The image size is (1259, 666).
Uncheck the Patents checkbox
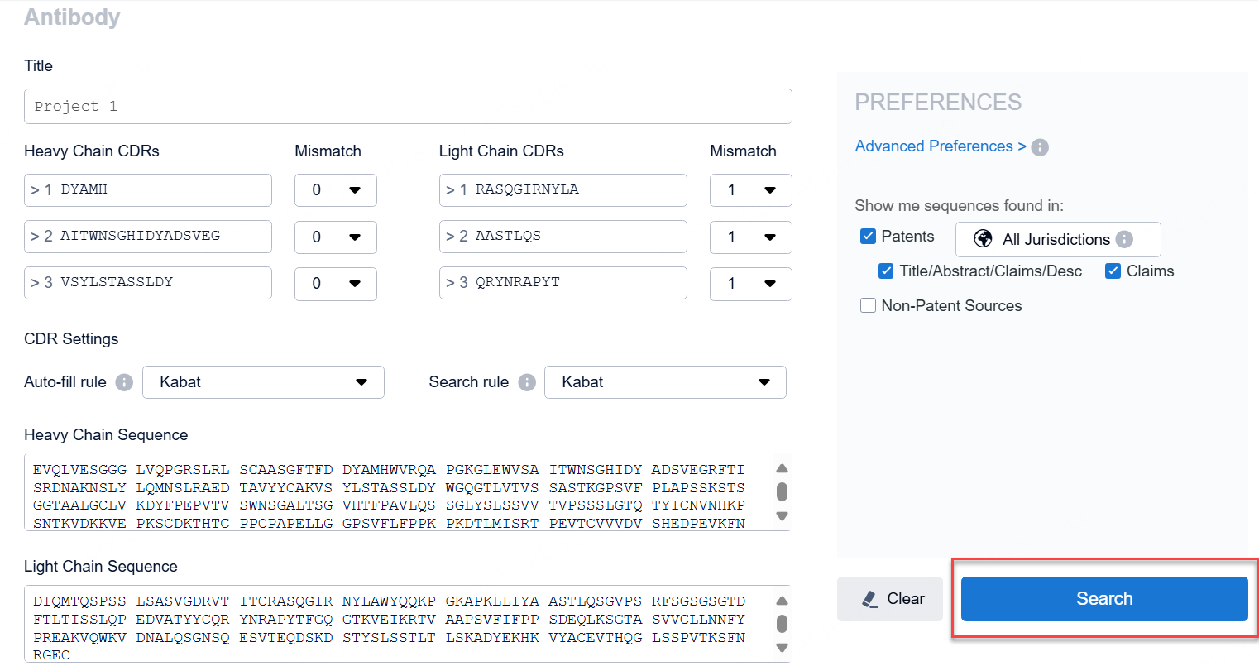pyautogui.click(x=868, y=237)
